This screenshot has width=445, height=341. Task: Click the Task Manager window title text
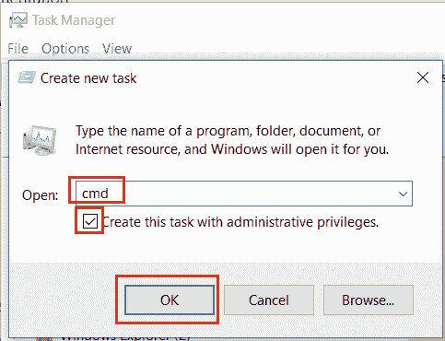pos(74,20)
